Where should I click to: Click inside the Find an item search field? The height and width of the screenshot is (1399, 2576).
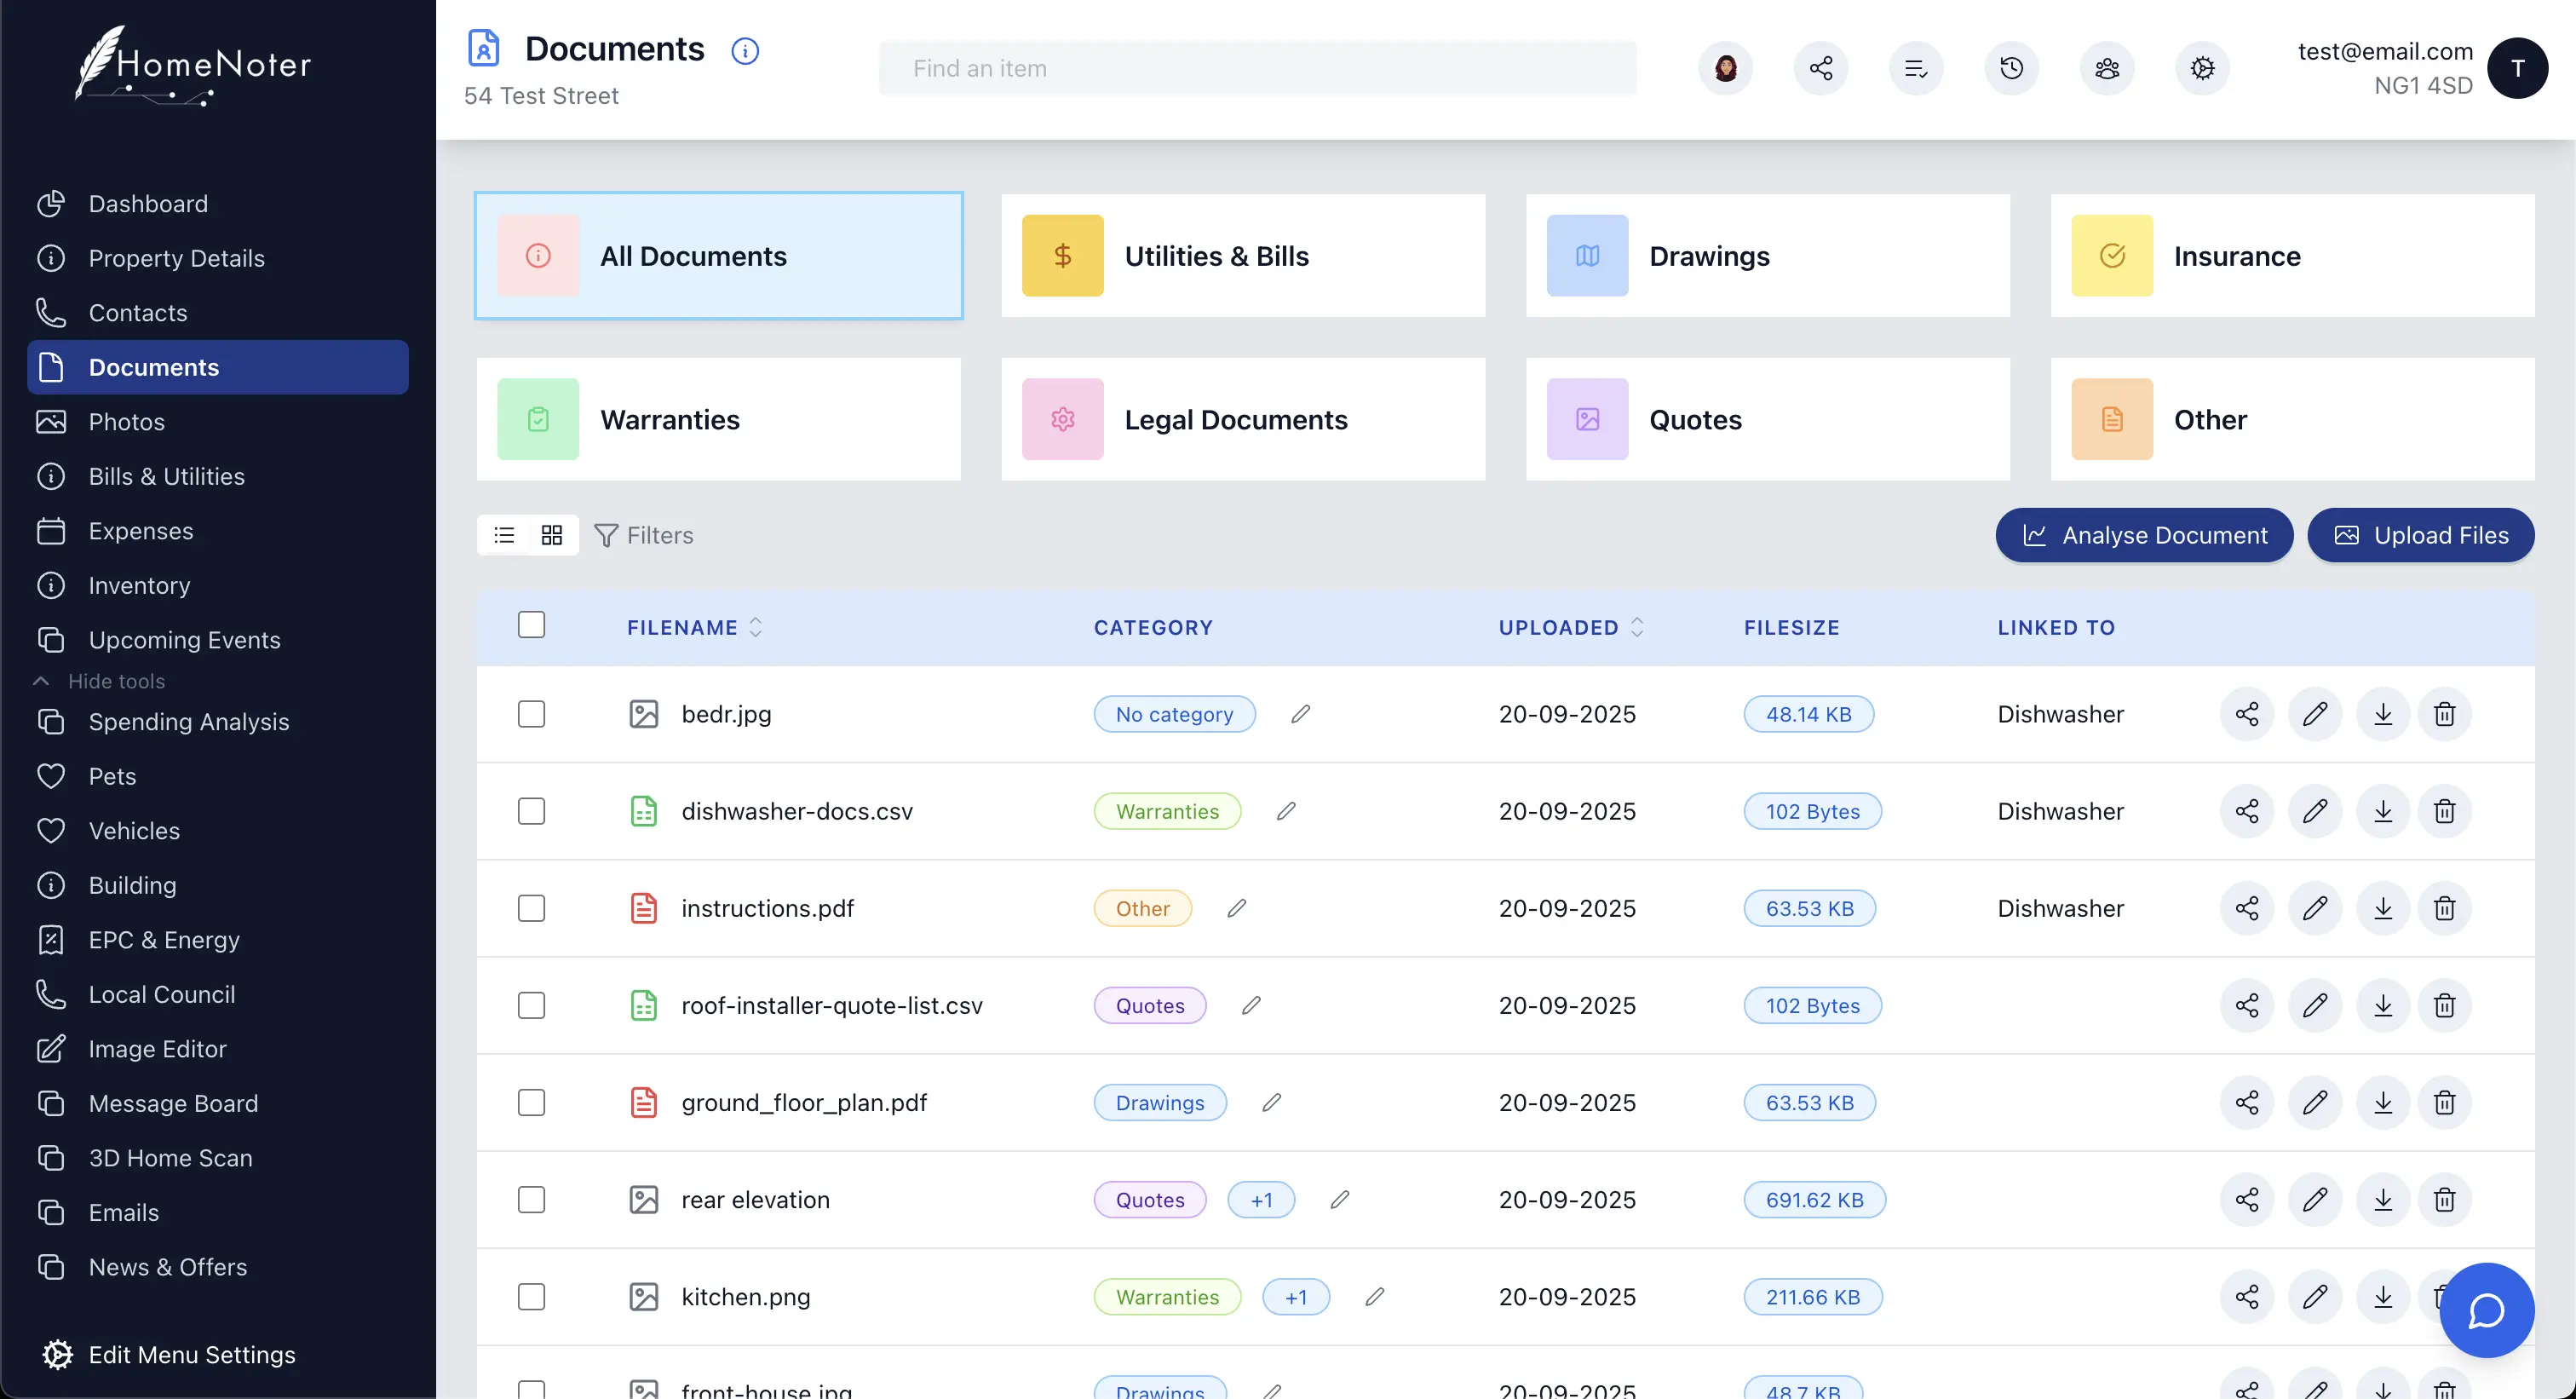[x=1256, y=67]
